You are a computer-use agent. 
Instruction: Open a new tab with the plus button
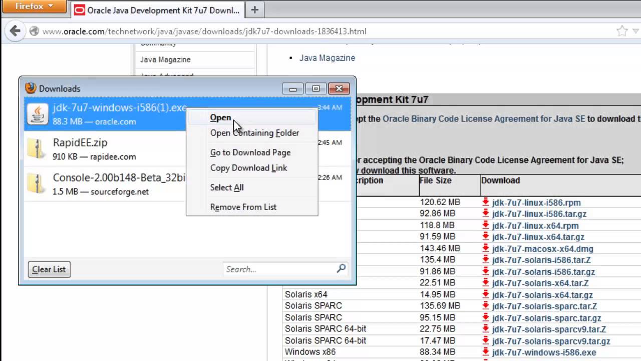click(x=254, y=10)
